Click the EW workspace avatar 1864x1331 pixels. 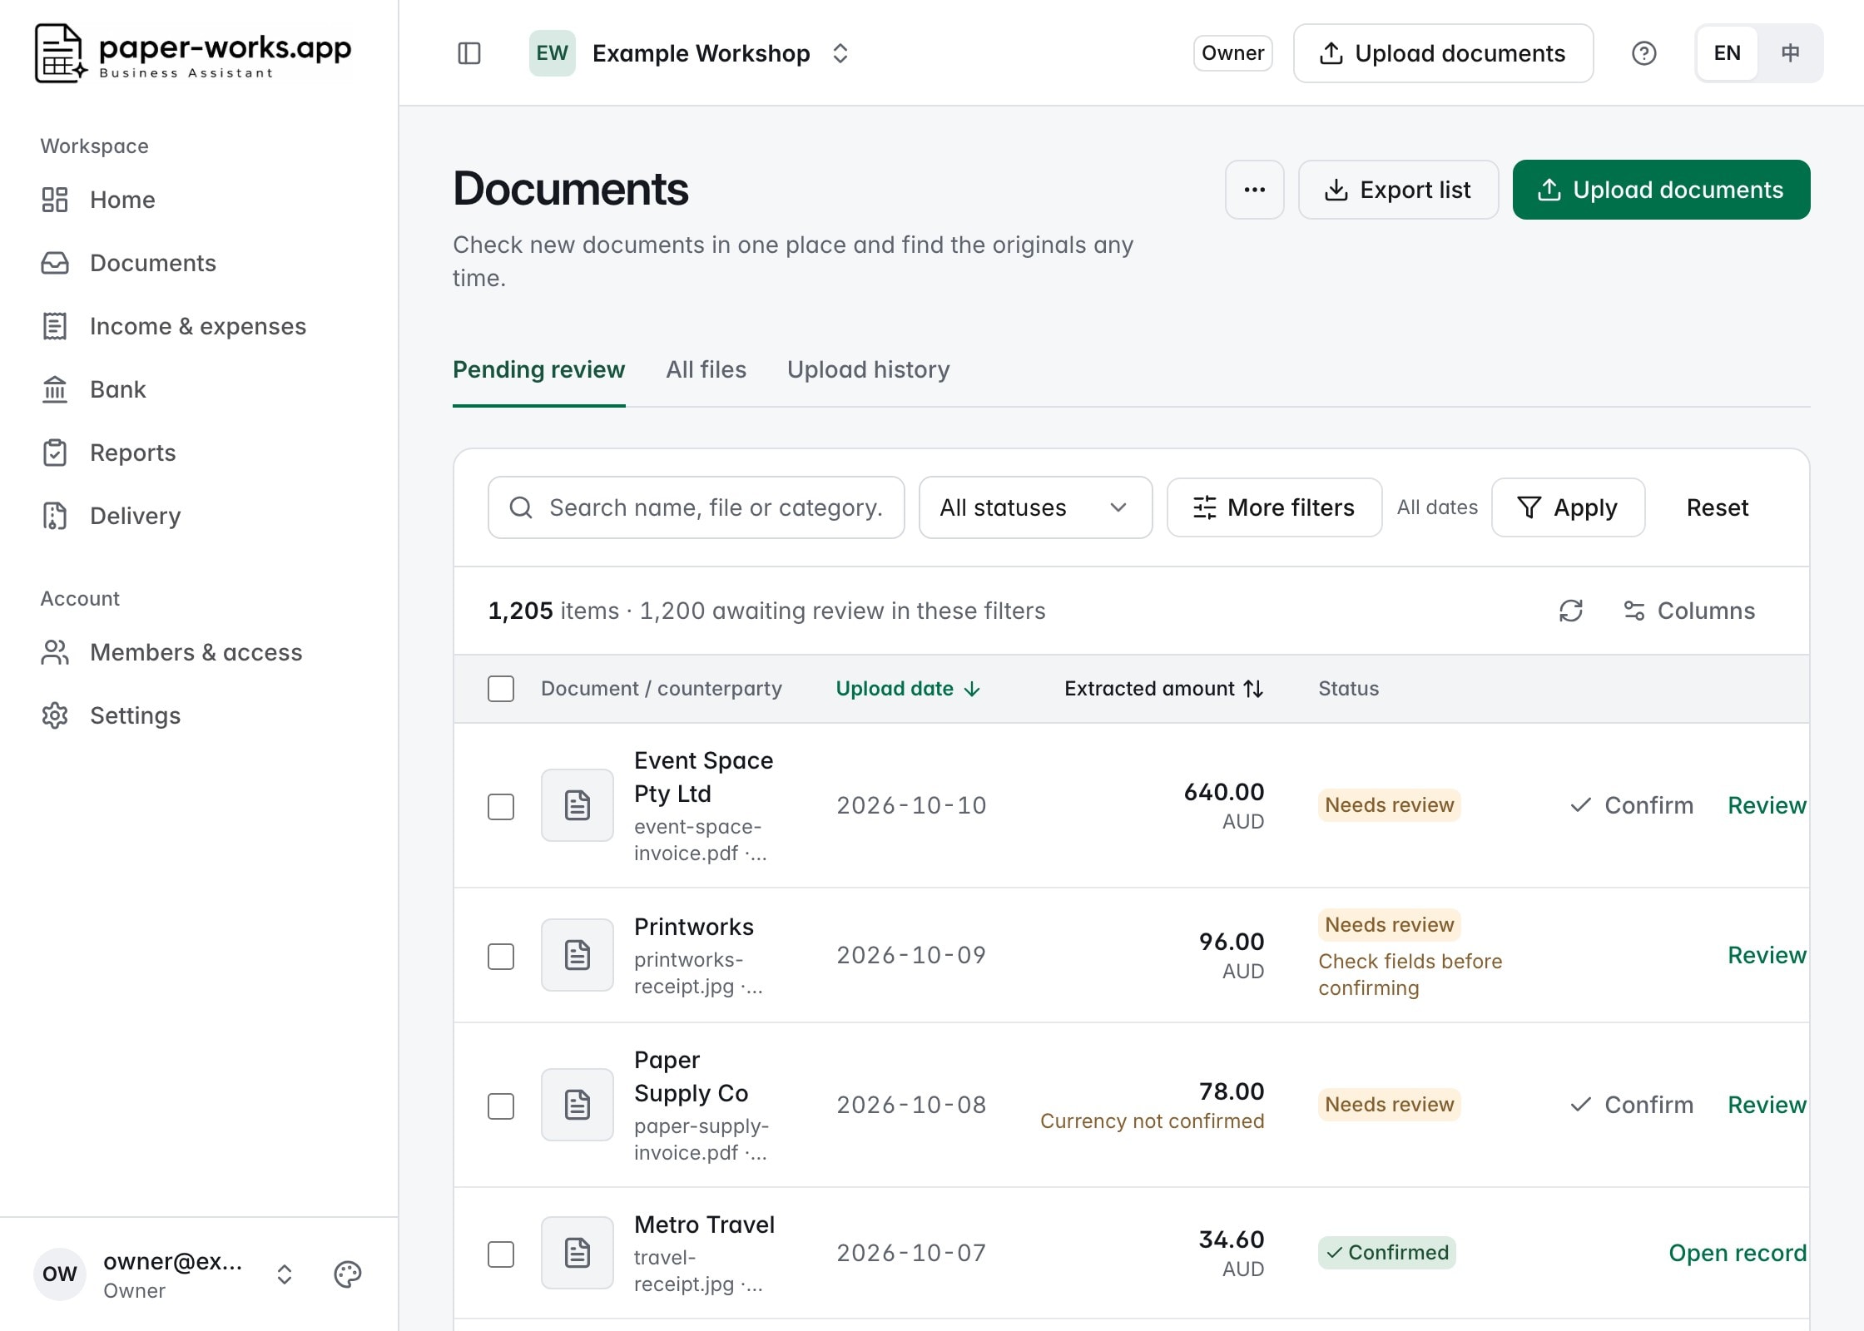(552, 53)
